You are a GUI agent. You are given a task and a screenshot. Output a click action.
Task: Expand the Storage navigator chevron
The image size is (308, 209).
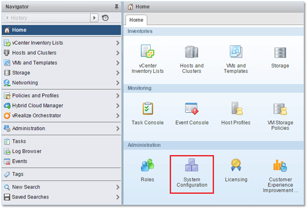click(x=118, y=73)
